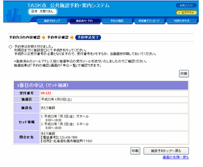This screenshot has height=167, width=203.
Task: Click the 印刷 button below the application table
Action: point(135,151)
